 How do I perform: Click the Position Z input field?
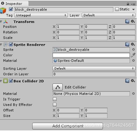pos(124,27)
